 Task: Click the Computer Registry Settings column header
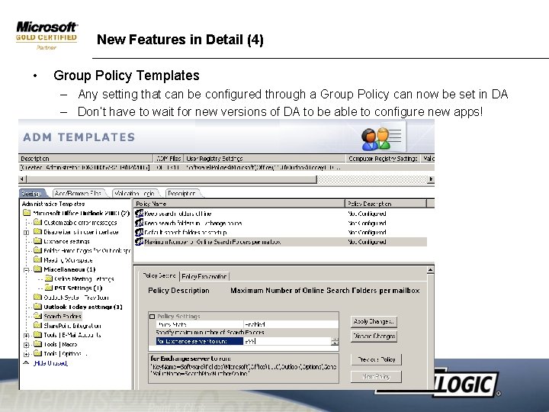(x=384, y=159)
